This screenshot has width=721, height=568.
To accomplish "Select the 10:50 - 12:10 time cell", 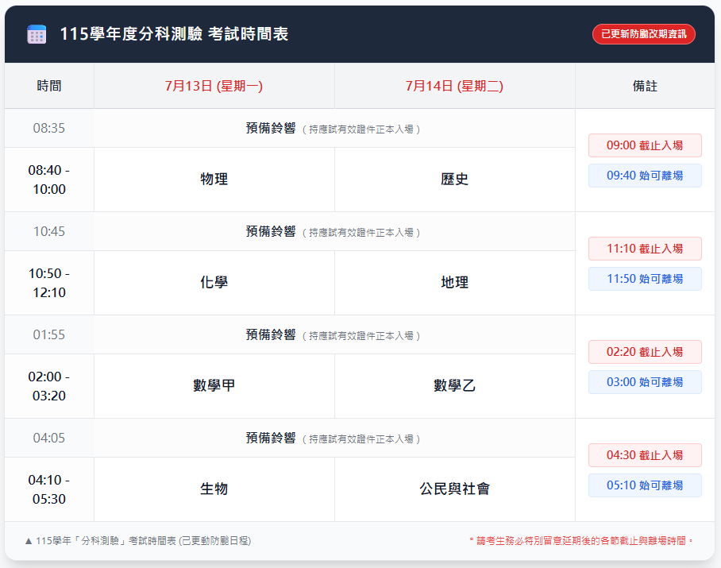I will 49,283.
